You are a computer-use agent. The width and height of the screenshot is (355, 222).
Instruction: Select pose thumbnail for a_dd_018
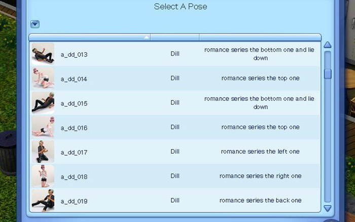click(x=43, y=176)
